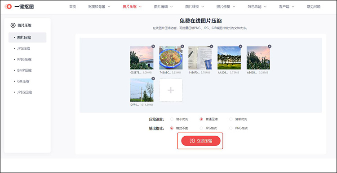Select 普通压缩 compression option
This screenshot has width=337, height=173.
pyautogui.click(x=201, y=119)
